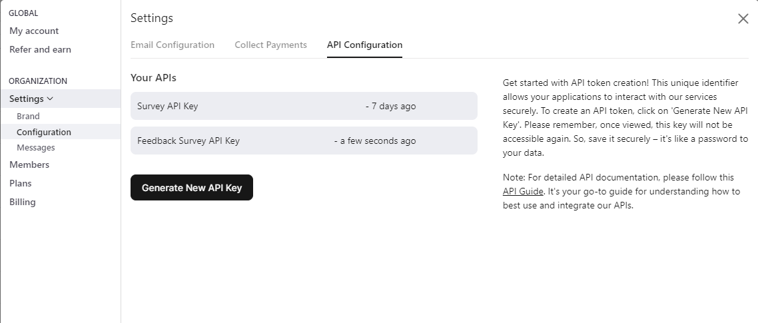Click the 'a few seconds ago' timestamp
This screenshot has height=323, width=758.
[x=378, y=141]
